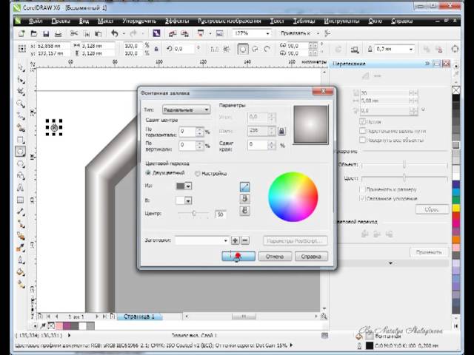Choose the counterclockwise color path icon

245,200
